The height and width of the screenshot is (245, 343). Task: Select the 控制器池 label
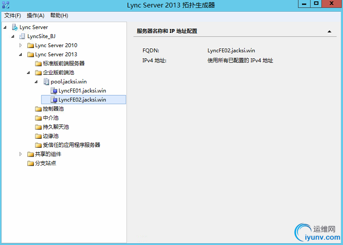point(53,109)
